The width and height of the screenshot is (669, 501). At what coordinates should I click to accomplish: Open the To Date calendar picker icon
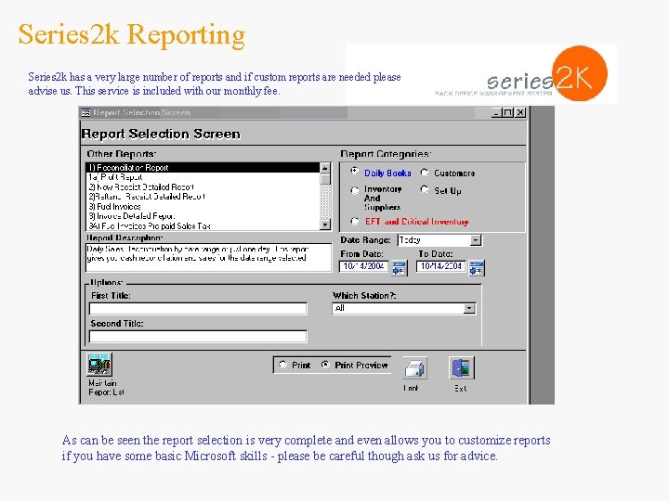[477, 268]
